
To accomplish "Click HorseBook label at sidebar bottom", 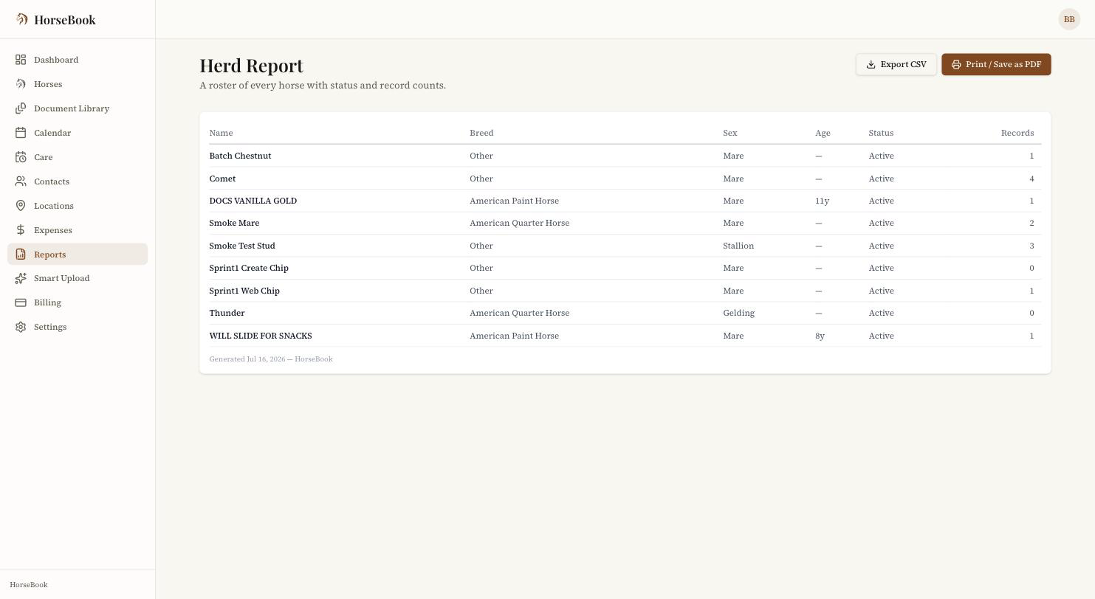I will pyautogui.click(x=29, y=585).
